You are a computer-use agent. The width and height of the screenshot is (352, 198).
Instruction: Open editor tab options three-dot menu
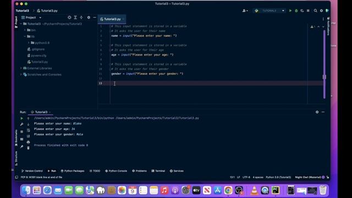pos(323,19)
